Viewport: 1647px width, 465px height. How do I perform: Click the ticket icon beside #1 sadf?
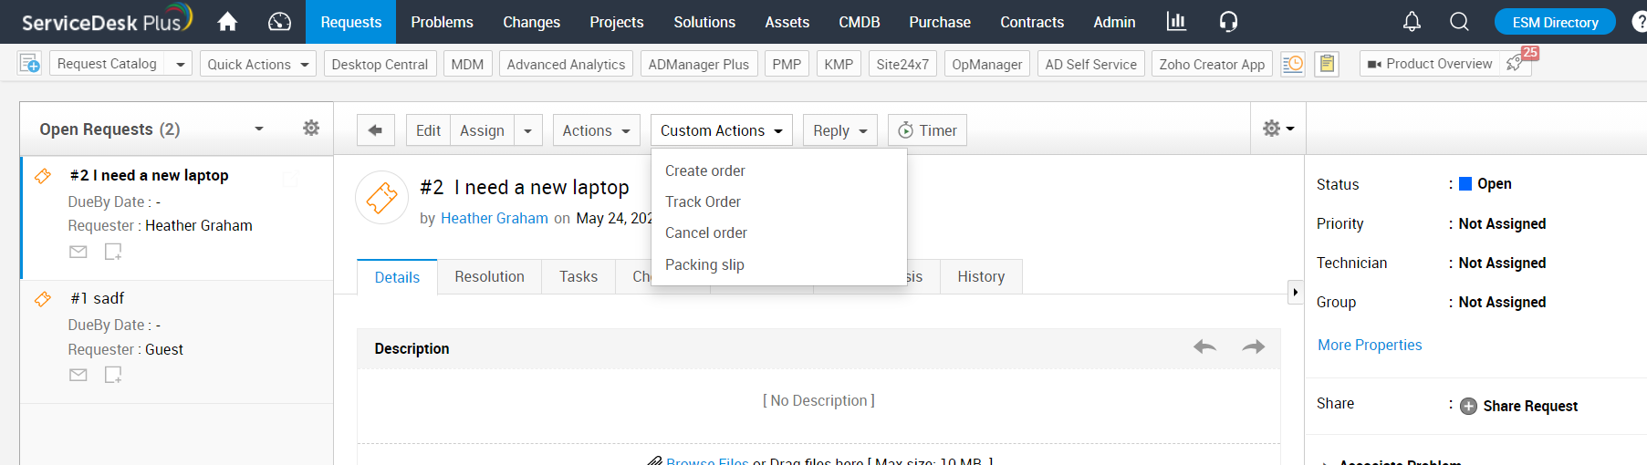click(43, 299)
